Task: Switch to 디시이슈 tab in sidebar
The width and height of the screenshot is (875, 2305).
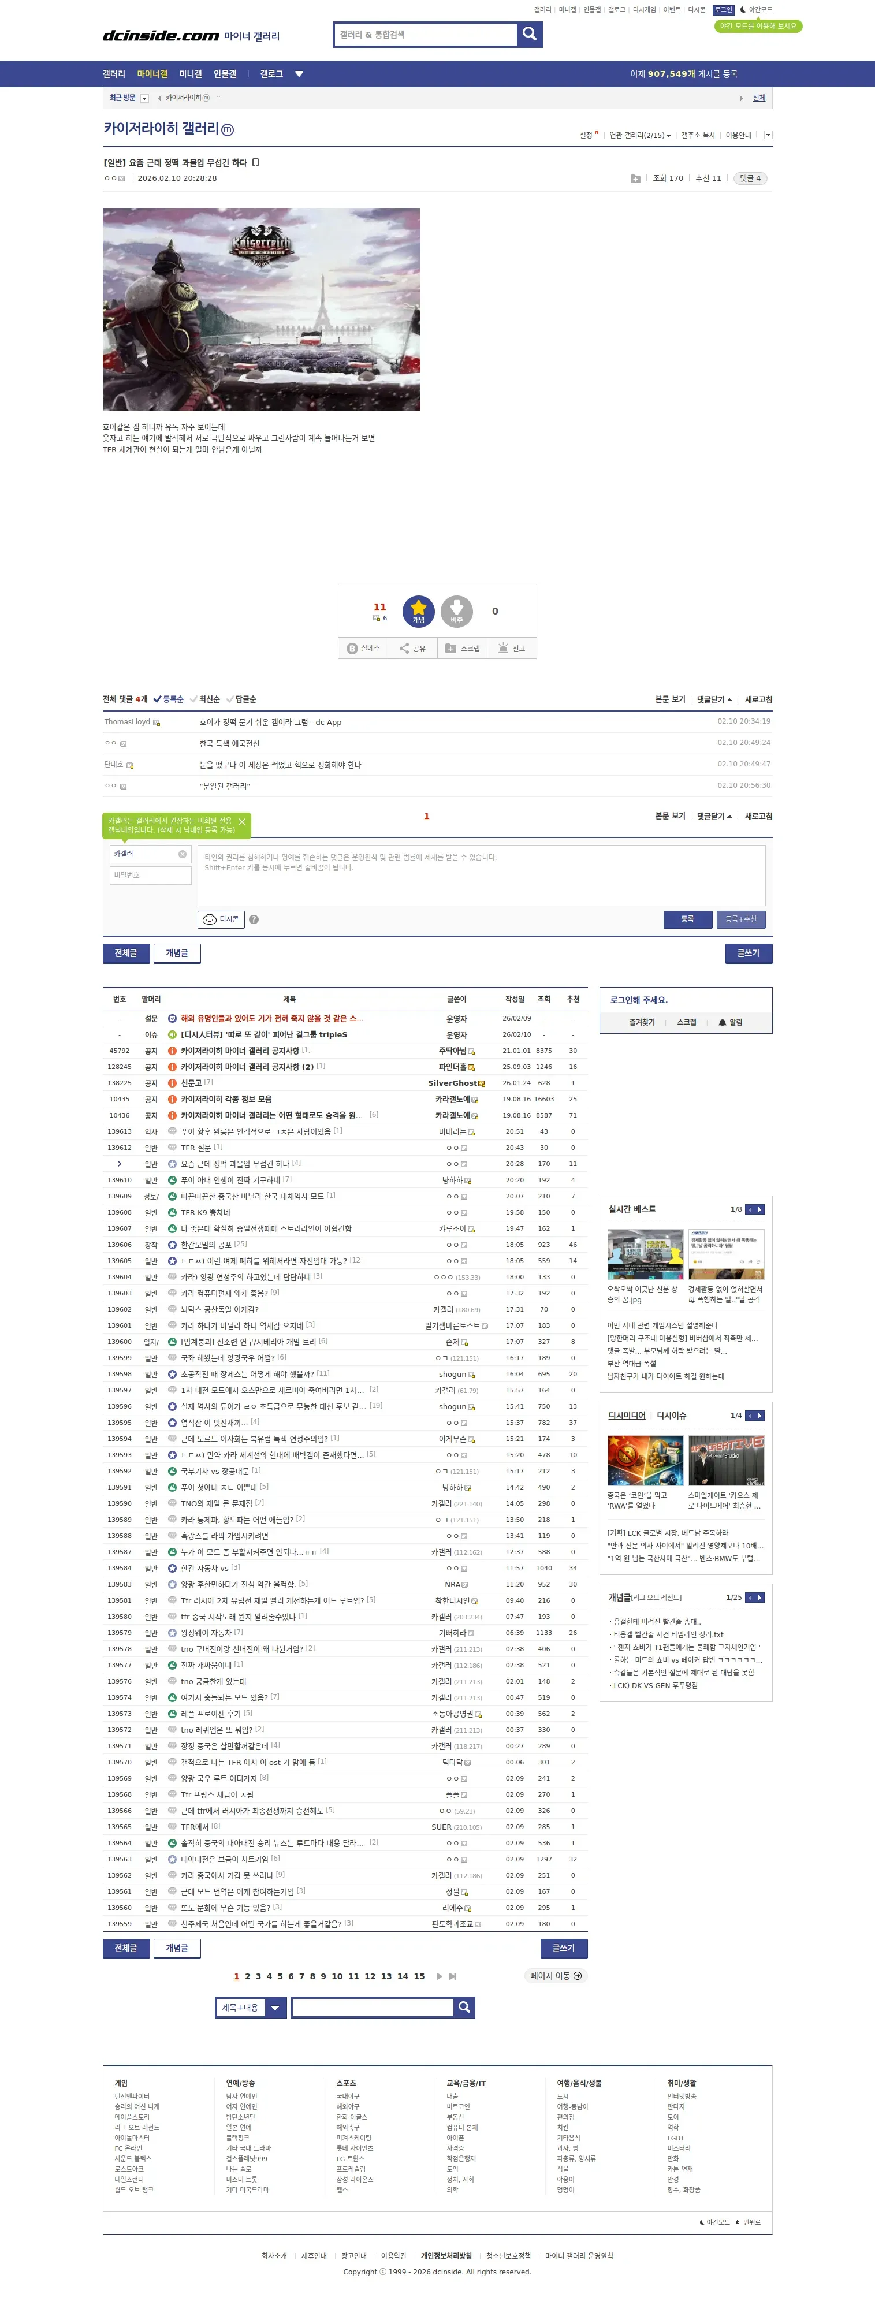Action: [671, 1416]
